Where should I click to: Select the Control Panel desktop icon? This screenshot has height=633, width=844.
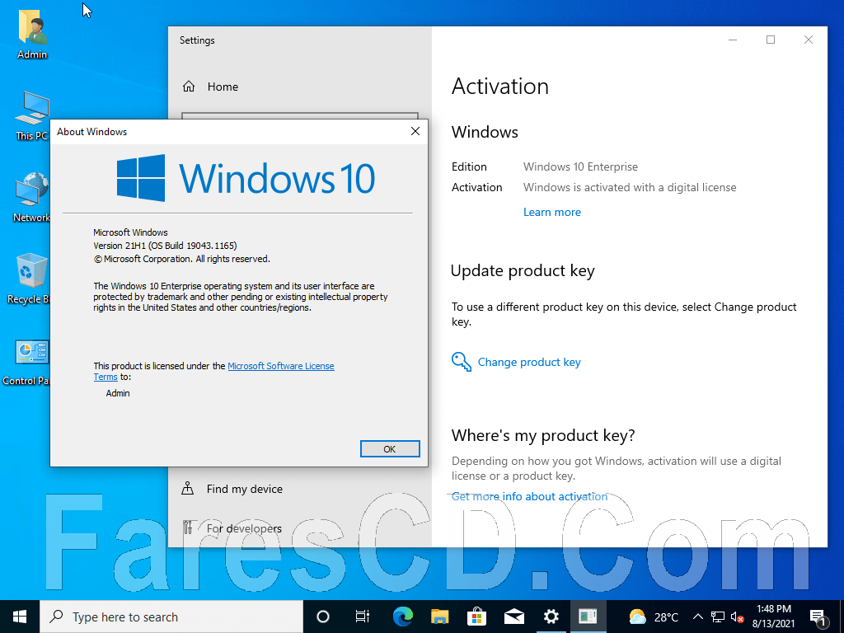27,362
